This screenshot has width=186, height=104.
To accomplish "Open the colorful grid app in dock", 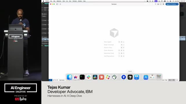I will tap(108, 77).
